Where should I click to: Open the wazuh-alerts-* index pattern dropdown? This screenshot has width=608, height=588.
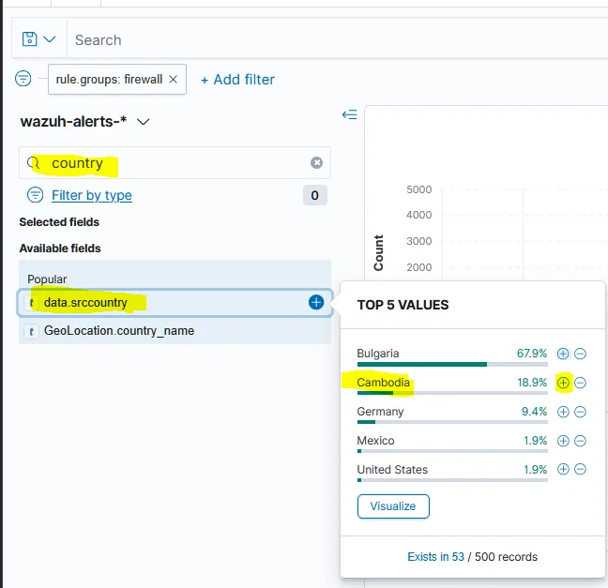[x=85, y=122]
